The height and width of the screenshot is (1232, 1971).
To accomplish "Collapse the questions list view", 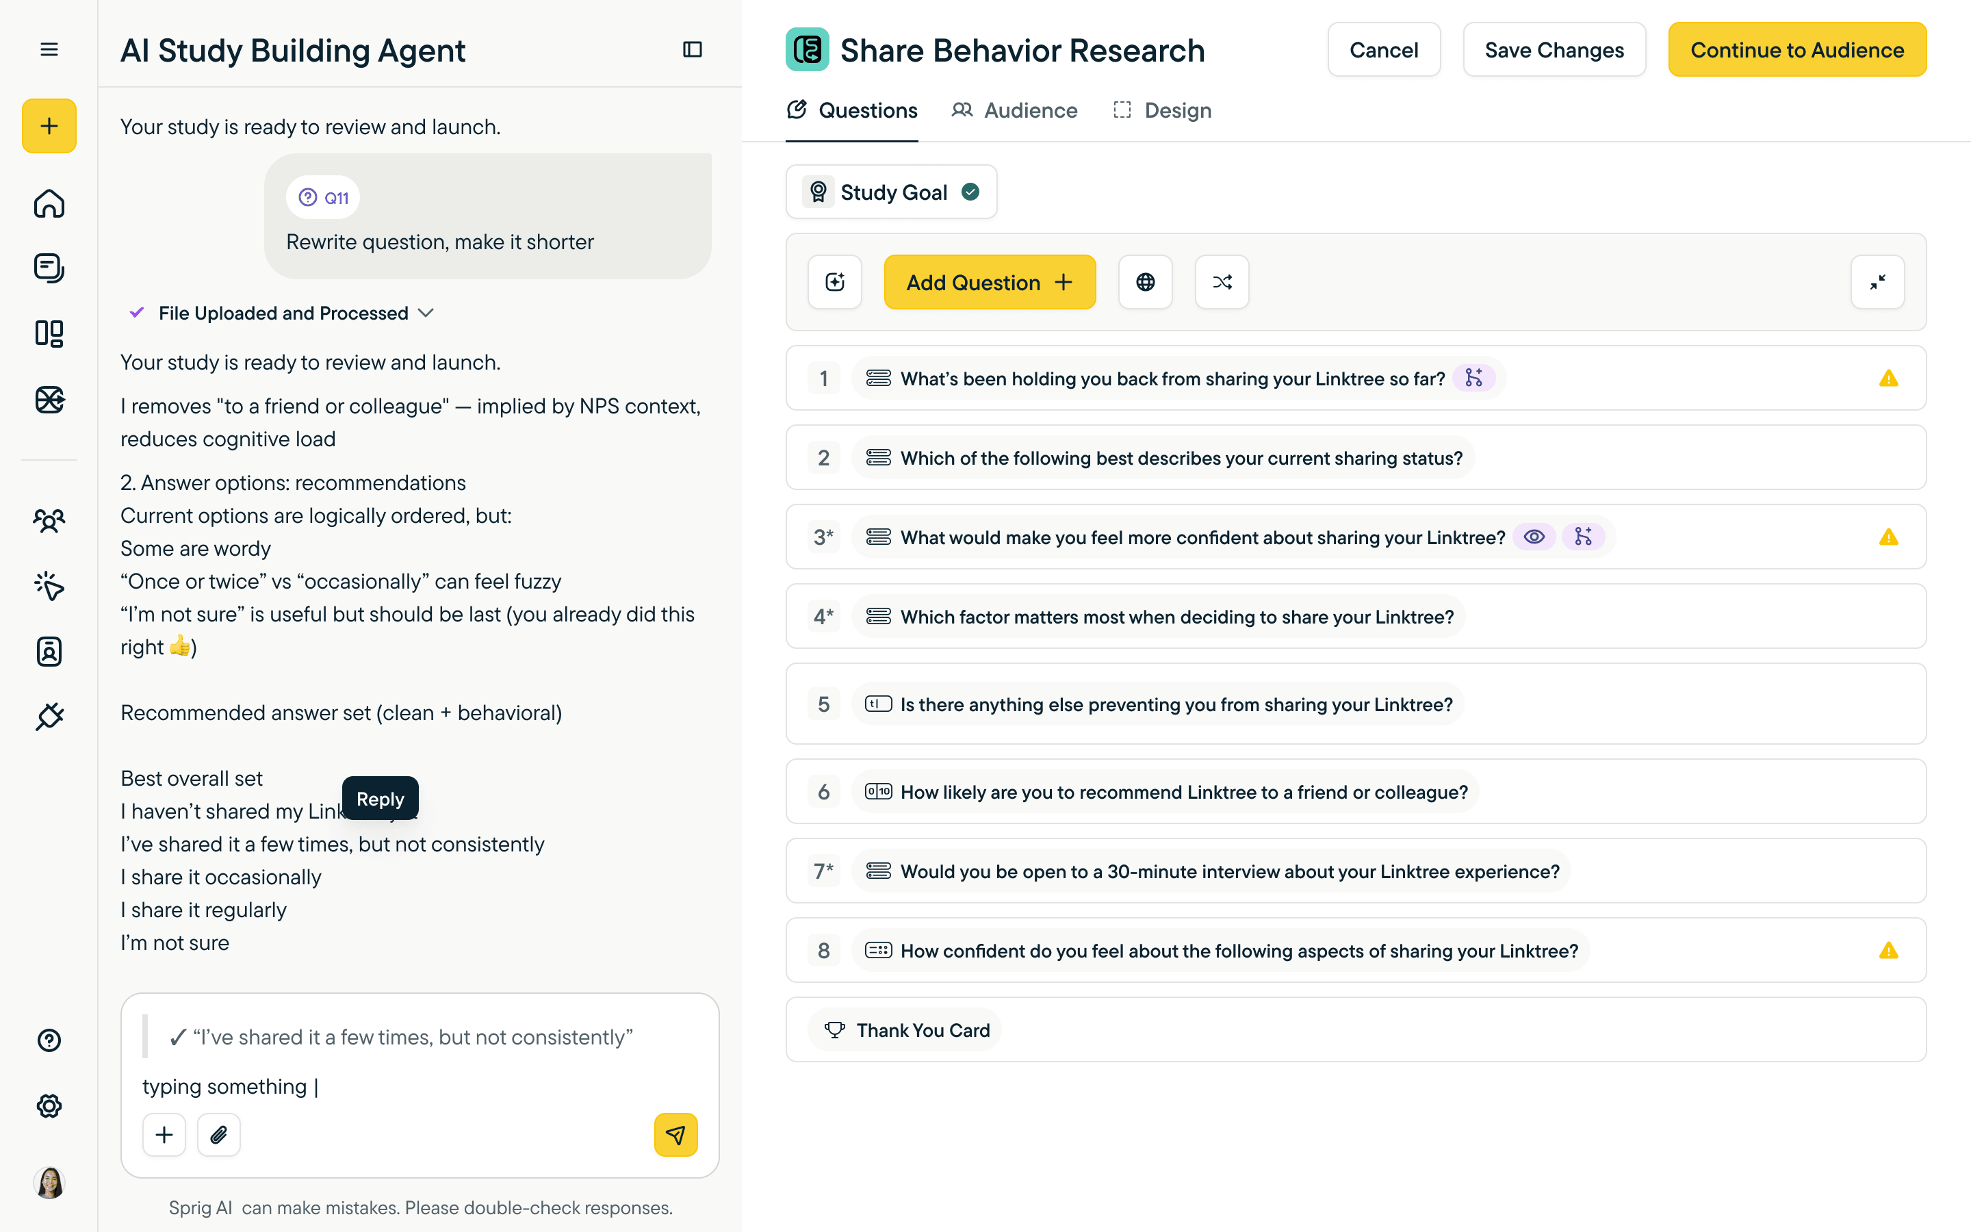I will (1877, 282).
